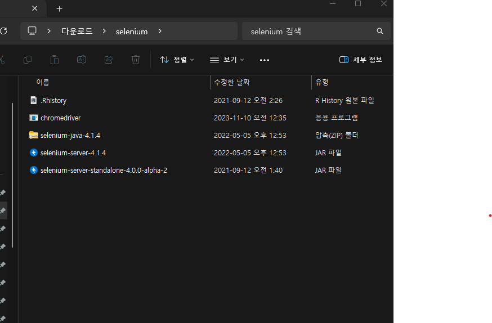Click the selenium-java-4.1.4 zip folder icon

coord(34,135)
